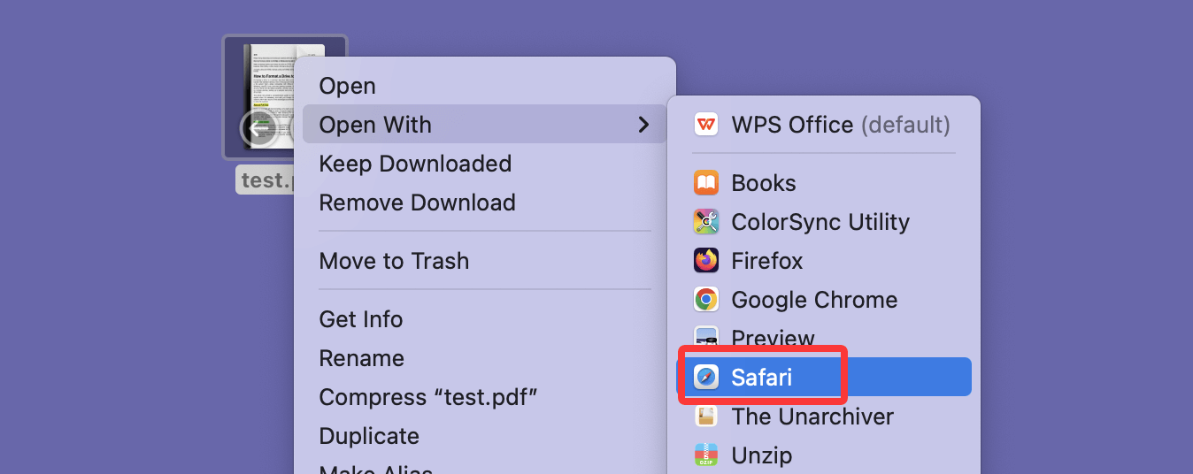
Task: Click the test.pdf file name label
Action: point(266,180)
